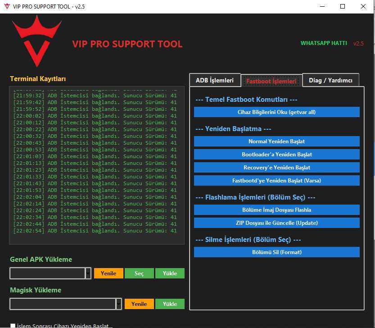Viewport: 375px width, 328px height.
Task: Click the 22:02:54 terminal log line
Action: click(95, 231)
